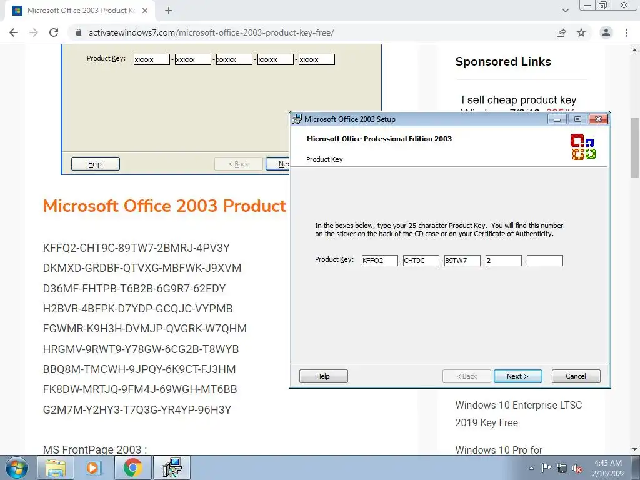Screen dimensions: 640x480
Task: Close the Microsoft Office 2003 Product Key tab
Action: pos(145,11)
